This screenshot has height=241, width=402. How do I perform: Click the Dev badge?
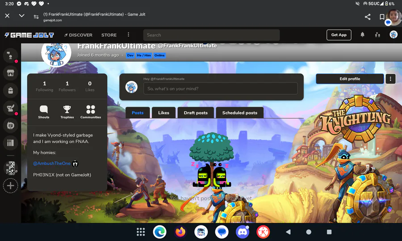[130, 55]
